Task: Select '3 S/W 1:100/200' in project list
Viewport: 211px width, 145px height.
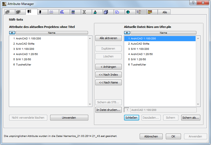Action: tap(49, 49)
